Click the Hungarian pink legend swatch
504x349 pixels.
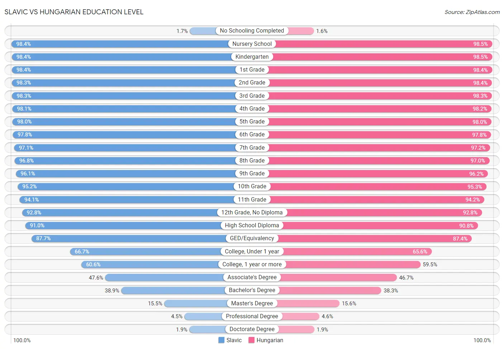click(251, 340)
